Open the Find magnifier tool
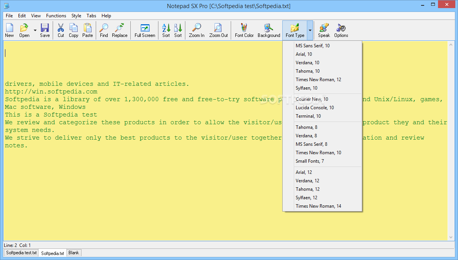The width and height of the screenshot is (458, 260). tap(104, 30)
